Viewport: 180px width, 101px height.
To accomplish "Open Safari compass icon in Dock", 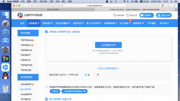I will click(5, 33).
